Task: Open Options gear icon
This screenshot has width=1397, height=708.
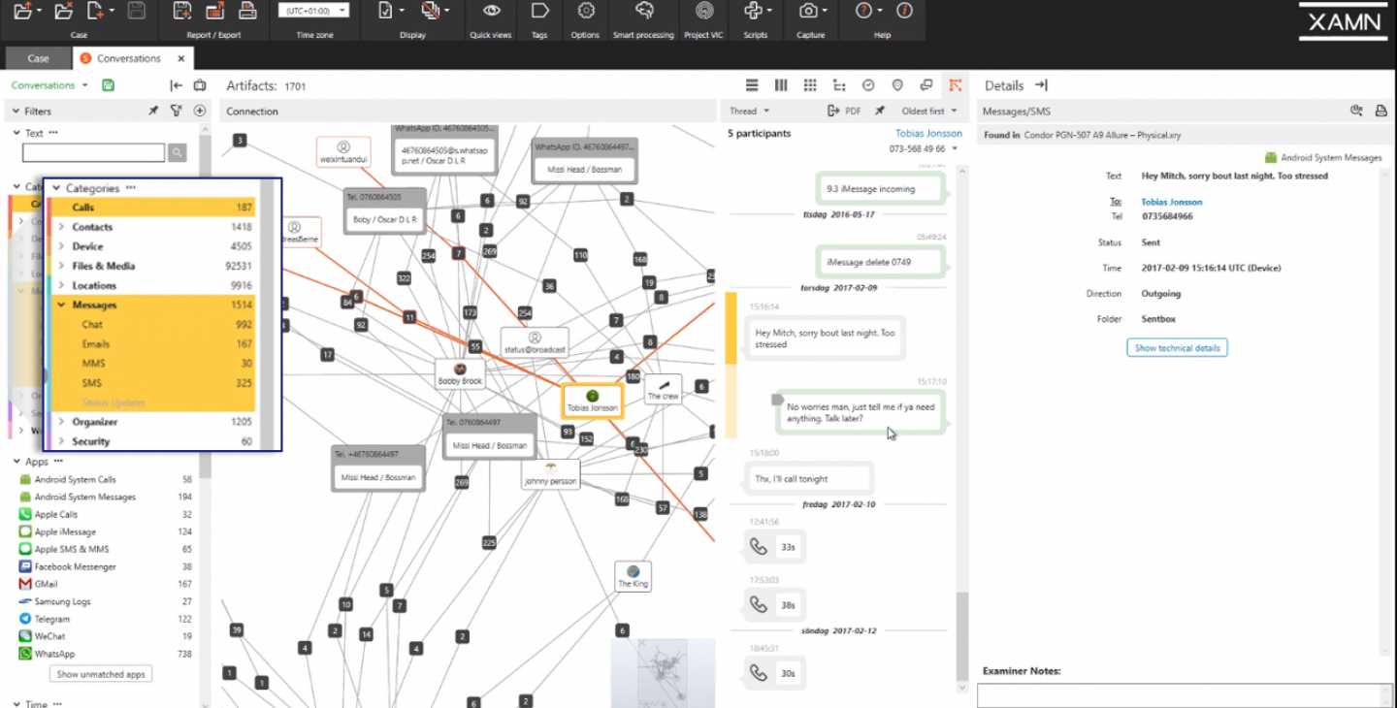Action: coord(585,11)
